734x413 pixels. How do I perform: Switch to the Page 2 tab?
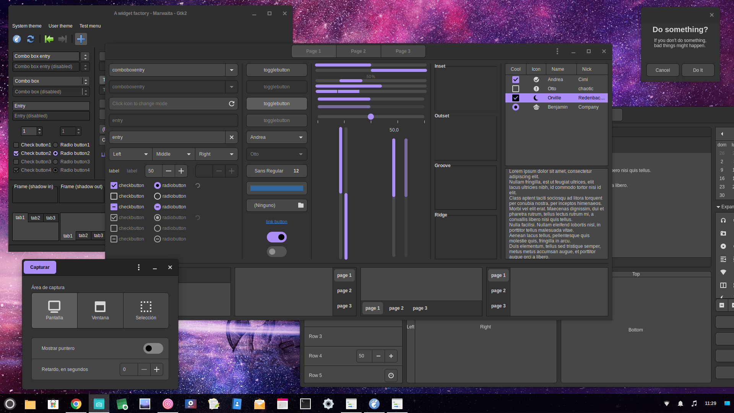coord(358,51)
